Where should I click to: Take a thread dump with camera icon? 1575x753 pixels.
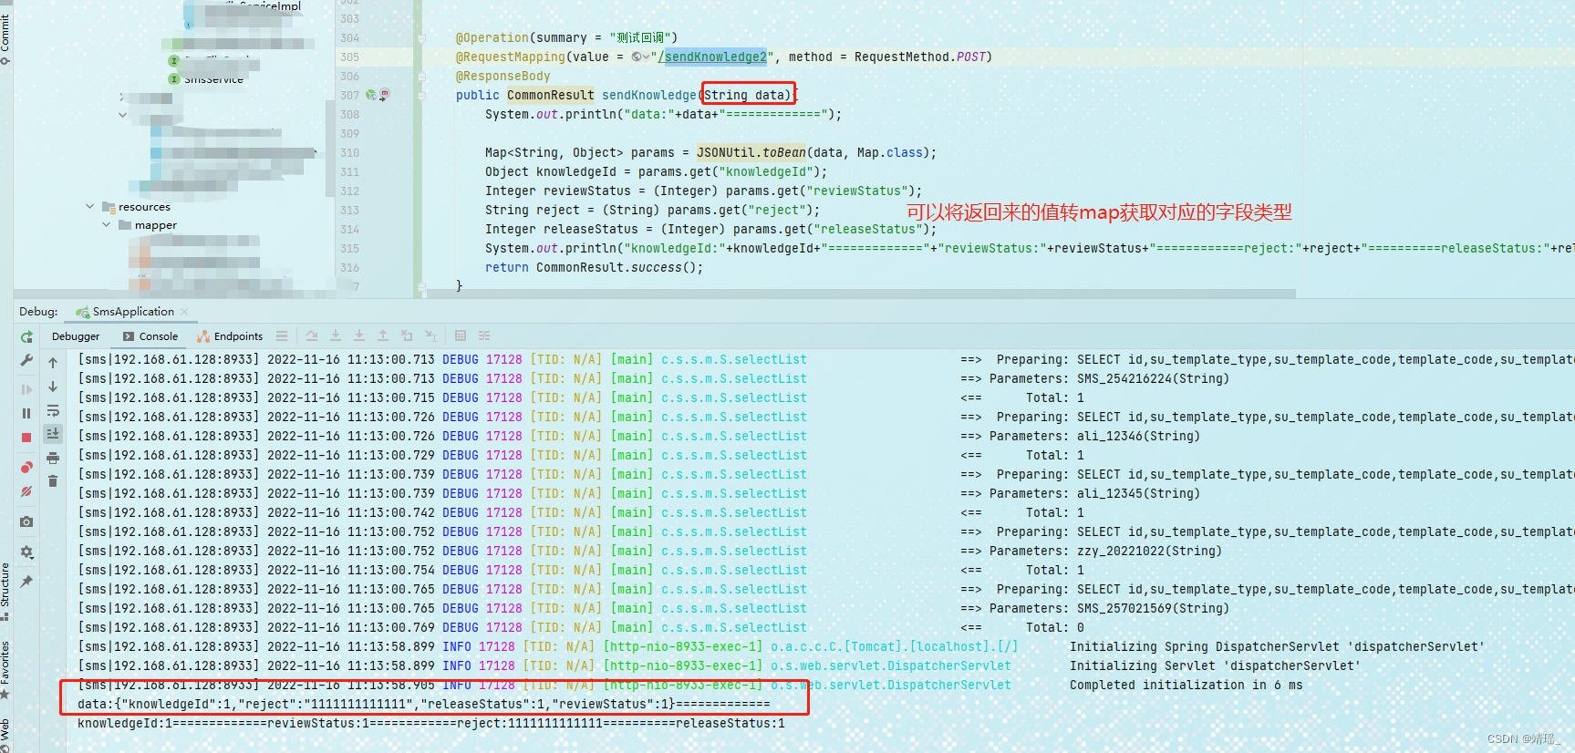coord(26,521)
